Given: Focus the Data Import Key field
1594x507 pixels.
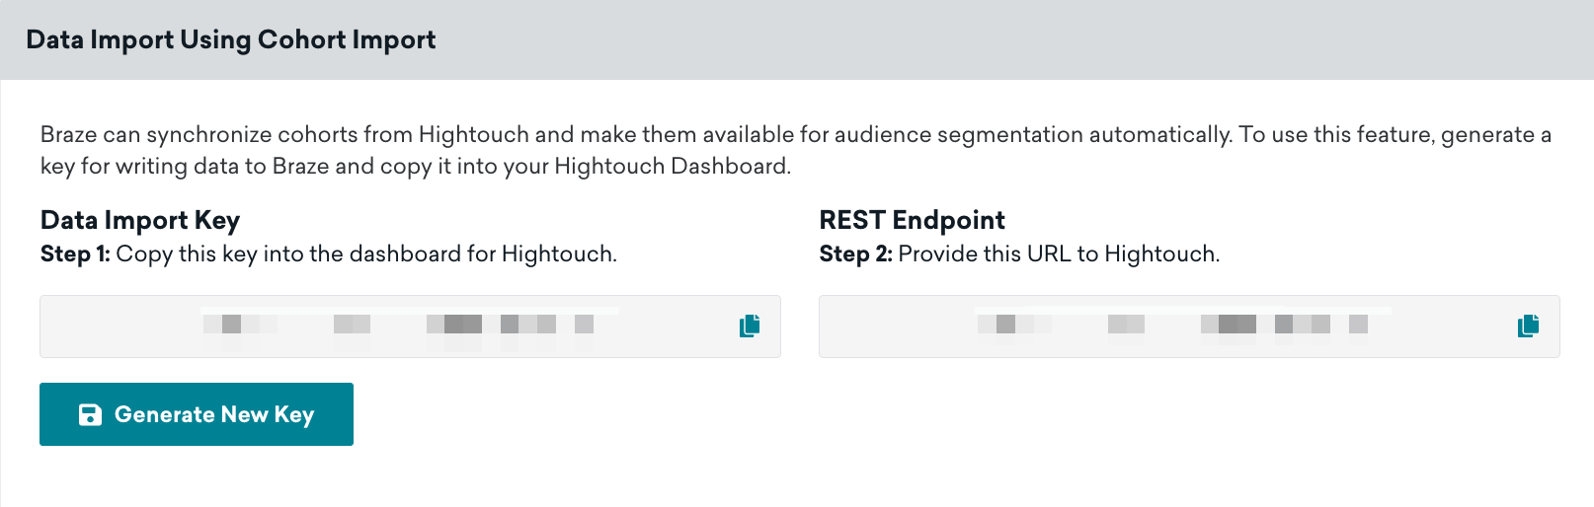Looking at the screenshot, I should point(119,326).
